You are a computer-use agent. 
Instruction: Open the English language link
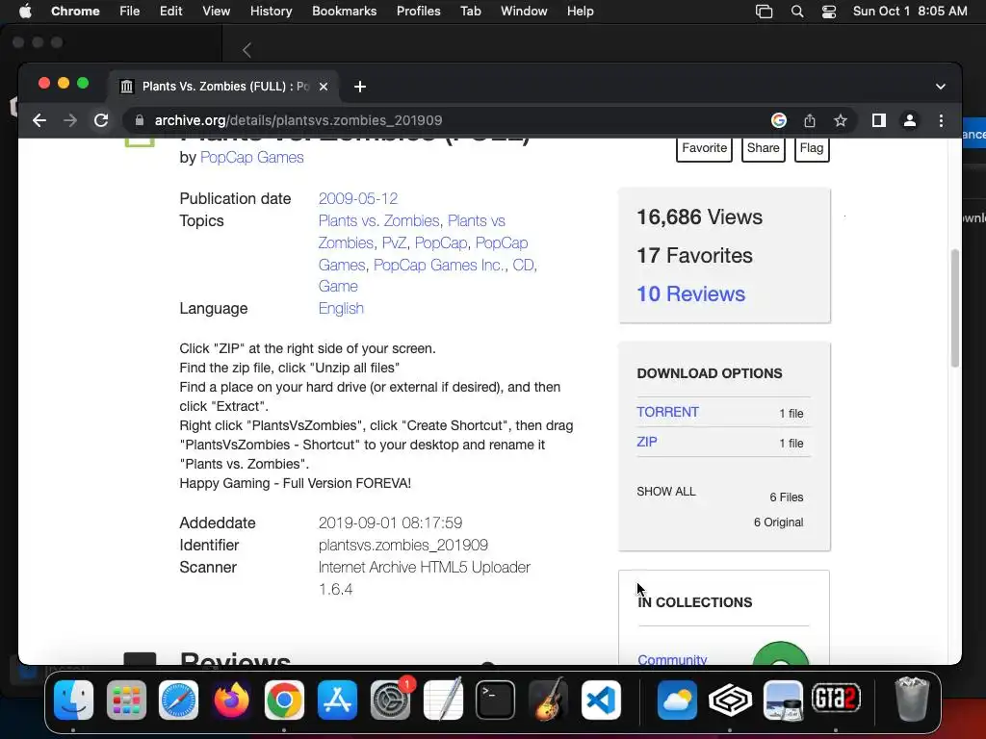(x=341, y=309)
